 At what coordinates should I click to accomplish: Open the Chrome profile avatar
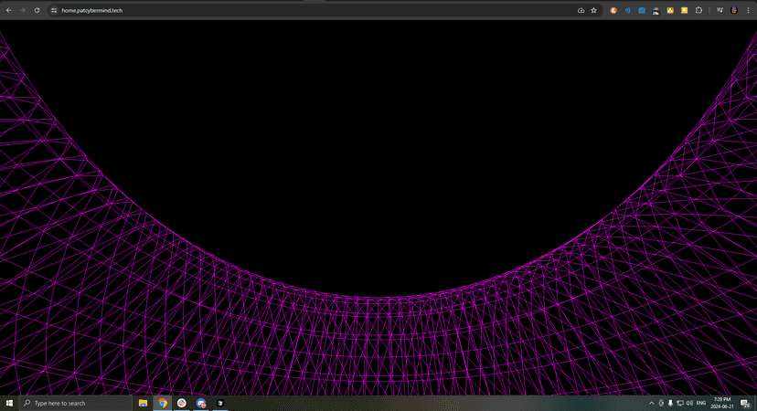733,10
